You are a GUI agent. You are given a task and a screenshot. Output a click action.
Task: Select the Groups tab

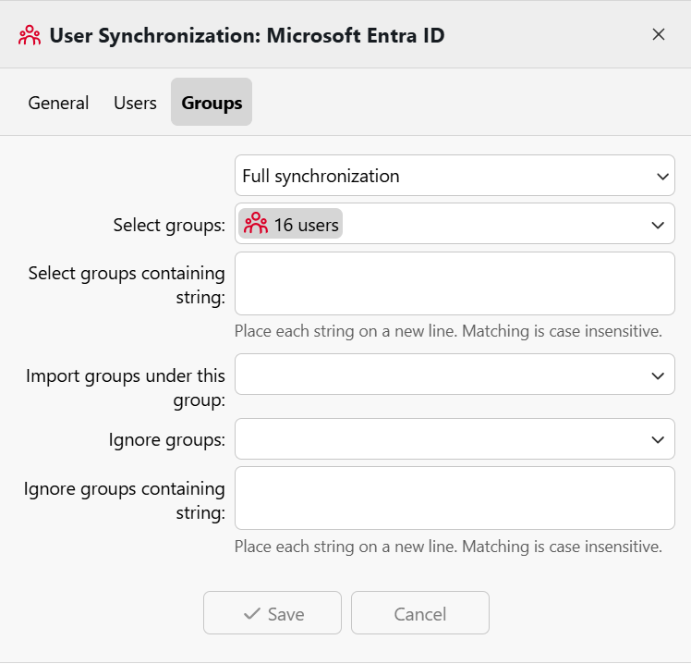pos(212,103)
